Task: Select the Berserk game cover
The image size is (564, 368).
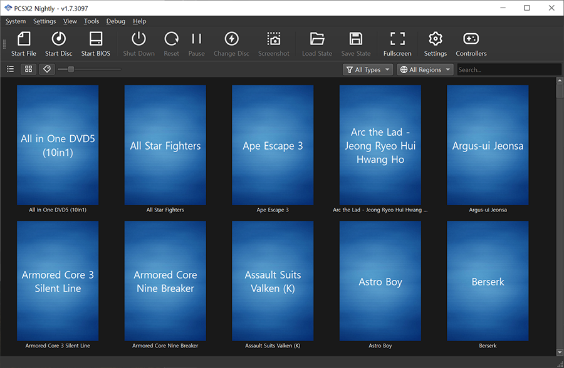Action: pos(488,281)
